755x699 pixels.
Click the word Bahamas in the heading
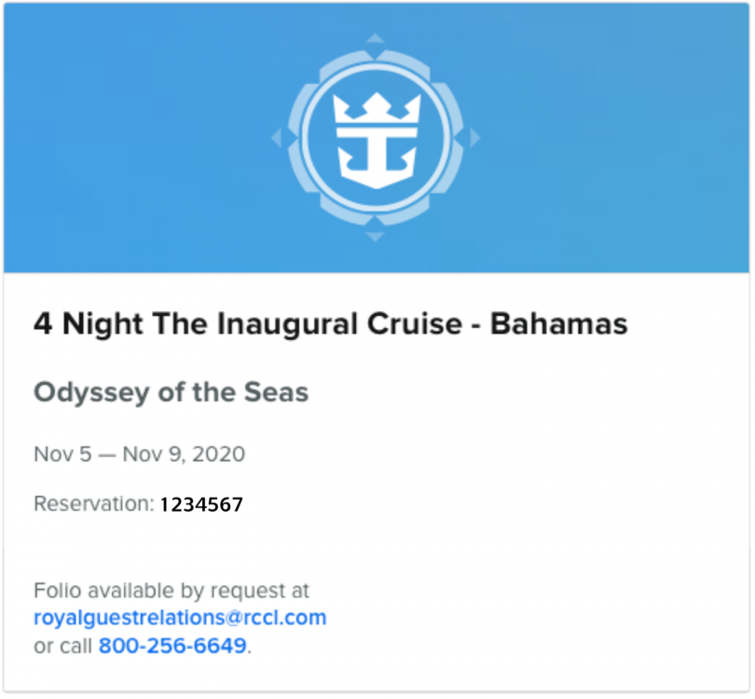(x=558, y=323)
